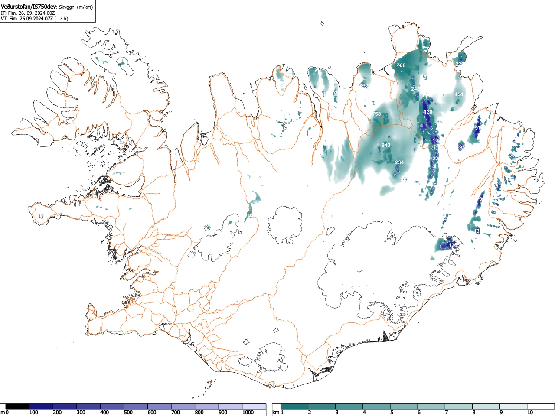Click the '1000' tick label on the meter legend
The width and height of the screenshot is (555, 416).
click(x=248, y=413)
